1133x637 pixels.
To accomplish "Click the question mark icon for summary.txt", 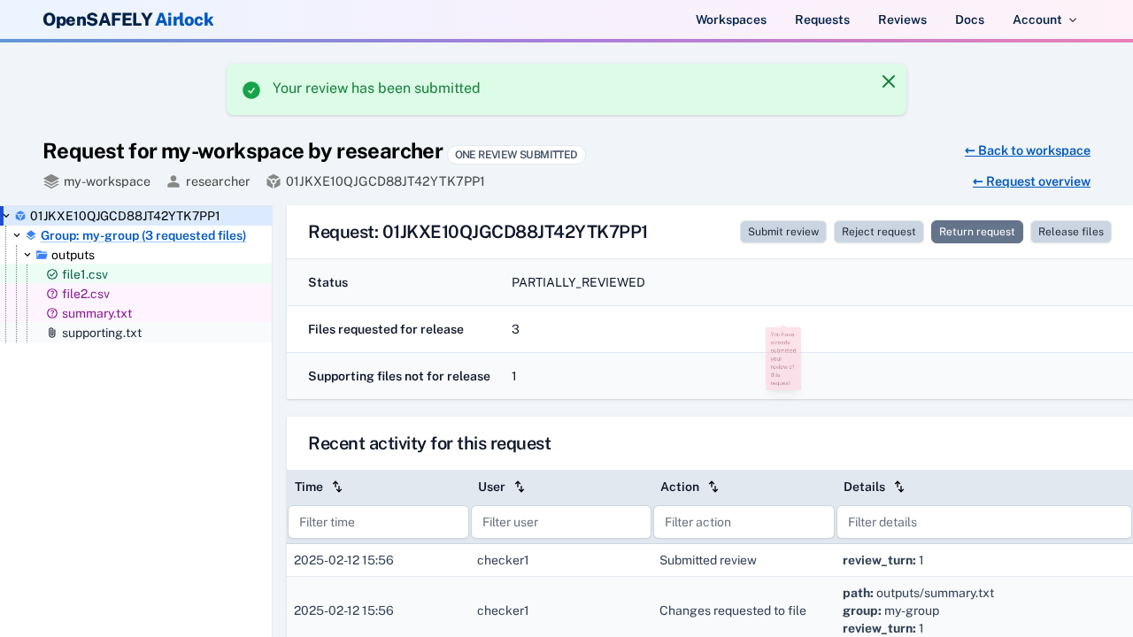I will (52, 313).
